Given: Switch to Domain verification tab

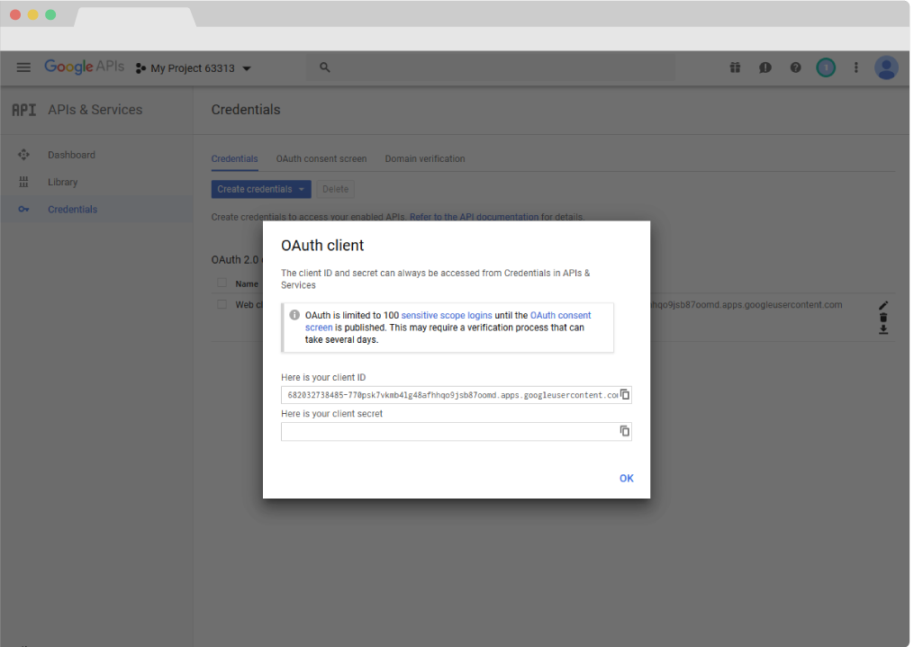Looking at the screenshot, I should [x=425, y=158].
